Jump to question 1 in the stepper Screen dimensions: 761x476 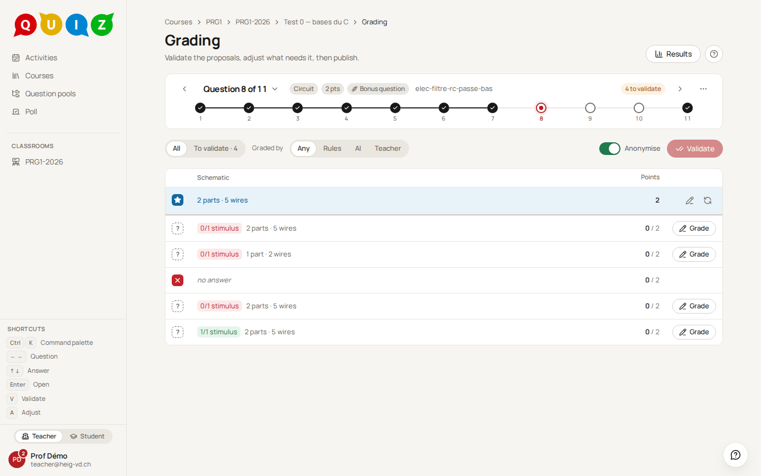(200, 108)
